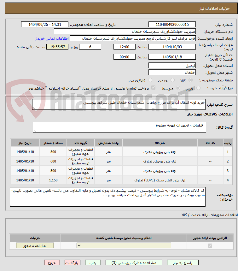Click the استان محل تحویل اردبیل field
The width and height of the screenshot is (238, 271).
point(172,66)
